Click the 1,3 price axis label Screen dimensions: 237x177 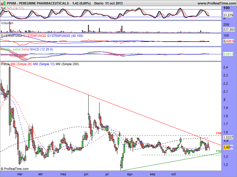[x=226, y=157]
